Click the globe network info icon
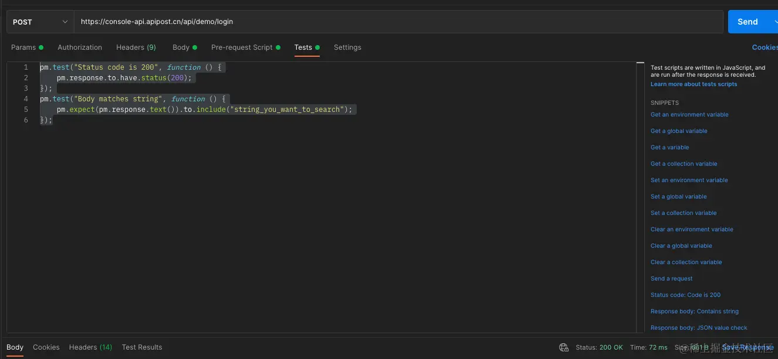 [x=564, y=347]
